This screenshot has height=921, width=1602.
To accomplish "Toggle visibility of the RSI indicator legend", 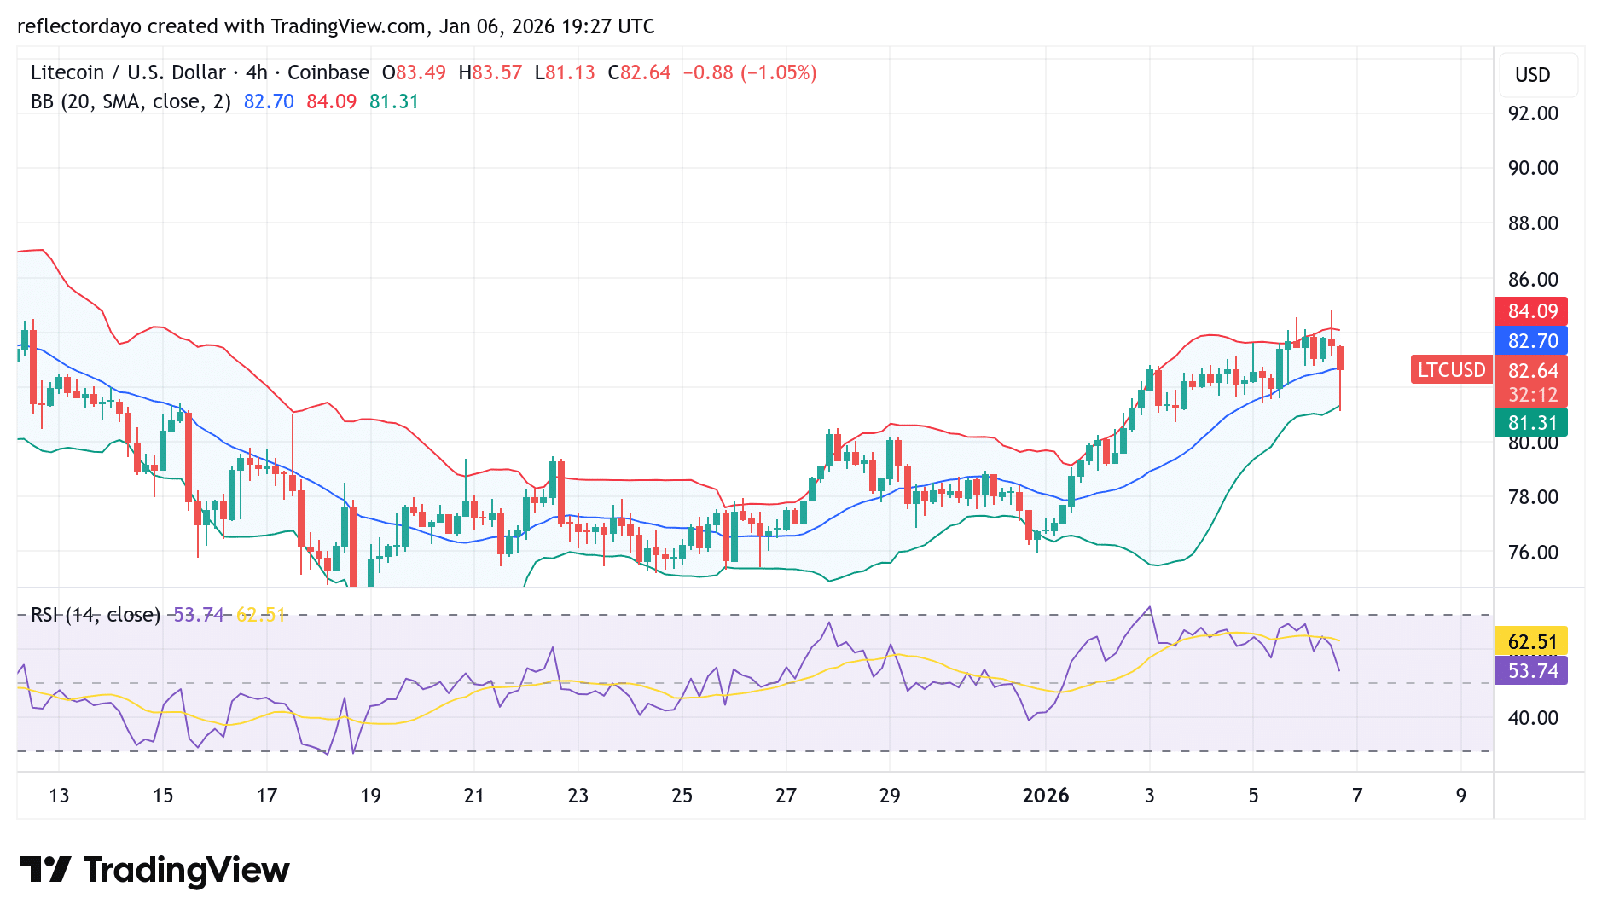I will pyautogui.click(x=94, y=614).
